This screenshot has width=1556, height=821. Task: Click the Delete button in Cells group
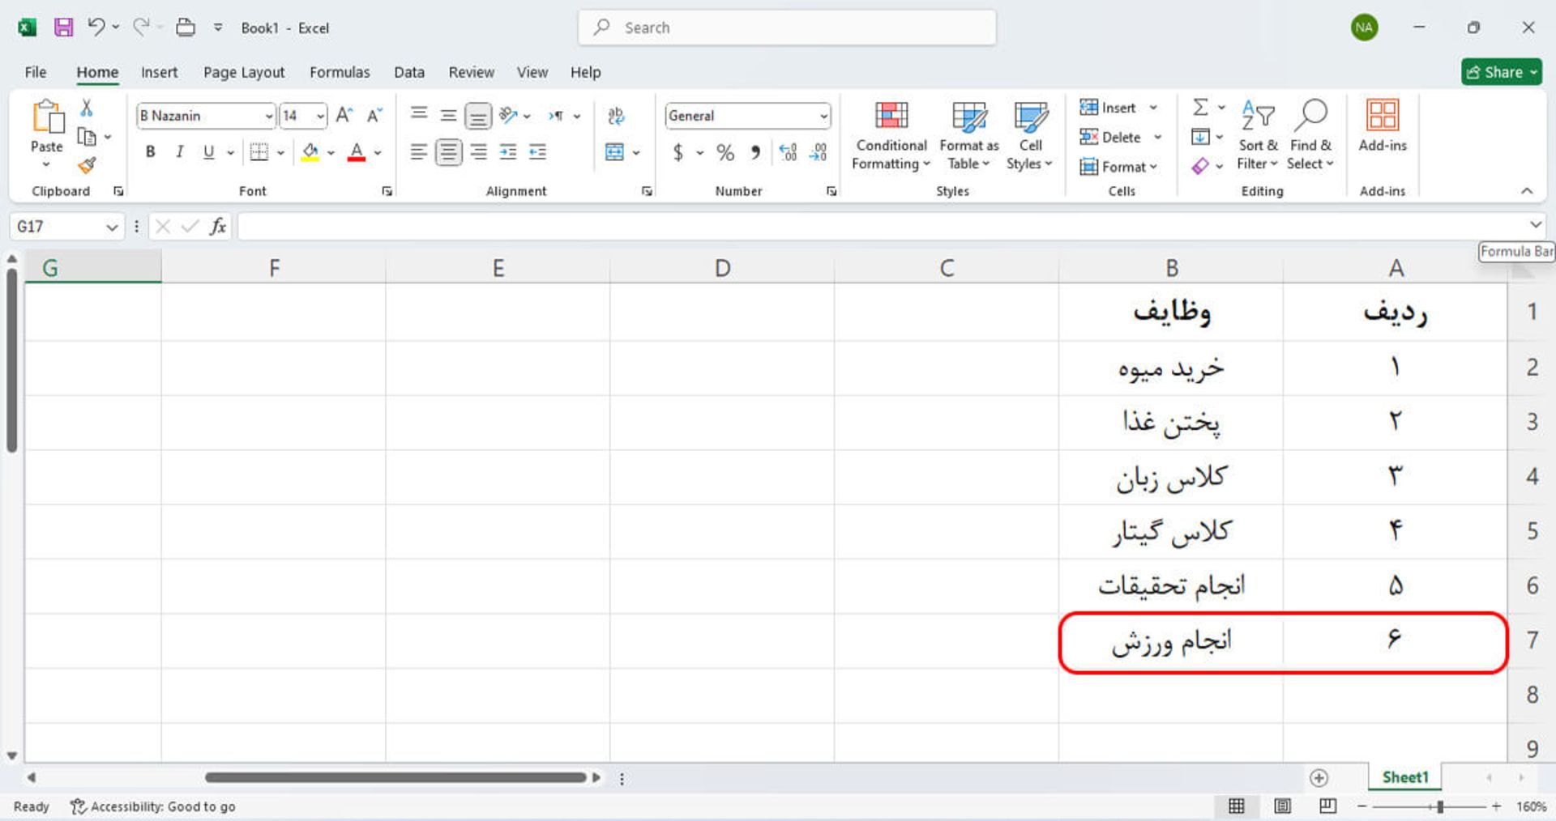pyautogui.click(x=1116, y=137)
